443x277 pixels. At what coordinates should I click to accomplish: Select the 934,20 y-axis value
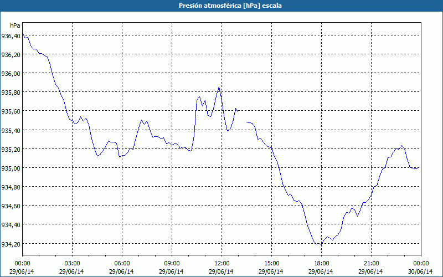pyautogui.click(x=11, y=244)
